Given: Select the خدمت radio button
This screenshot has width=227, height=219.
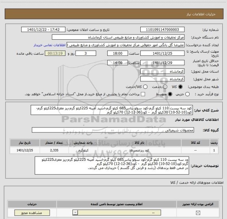Looking at the screenshot, I should click(x=165, y=86).
